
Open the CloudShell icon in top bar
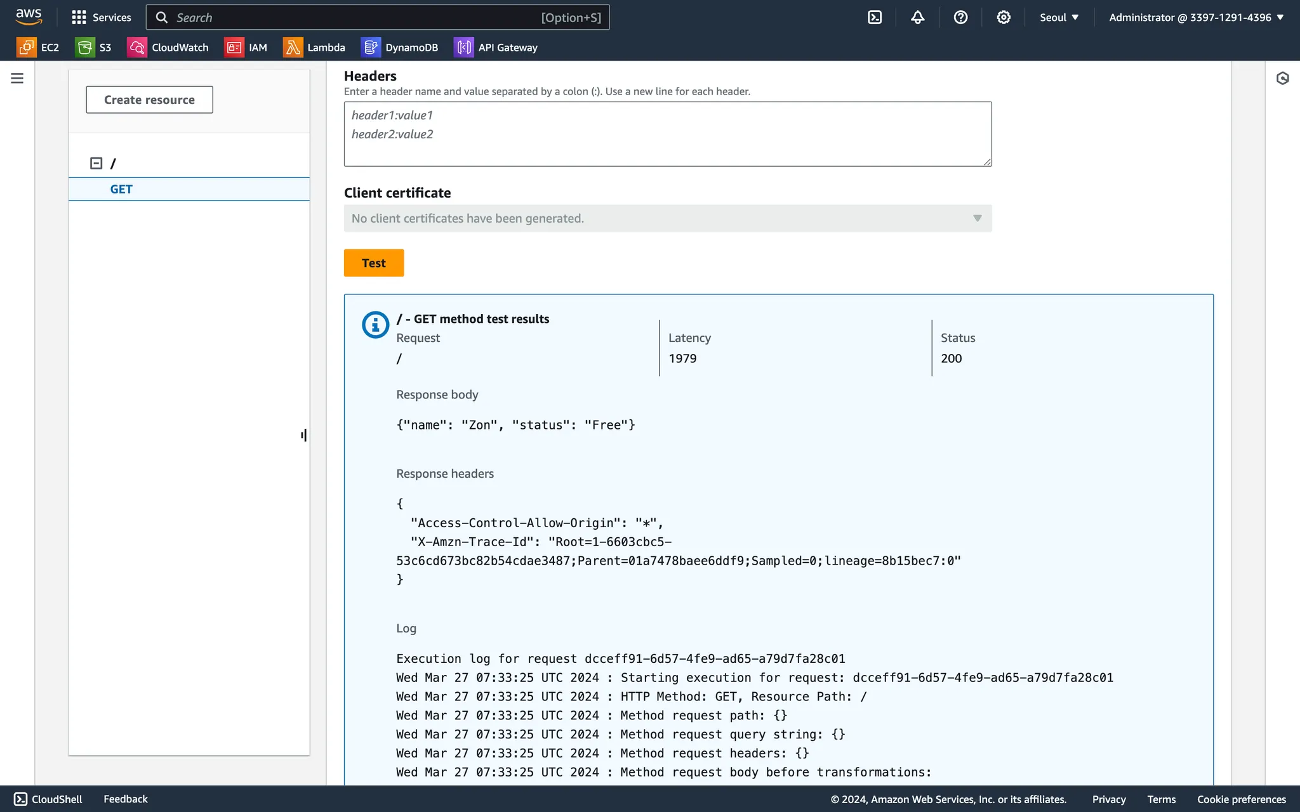[875, 17]
